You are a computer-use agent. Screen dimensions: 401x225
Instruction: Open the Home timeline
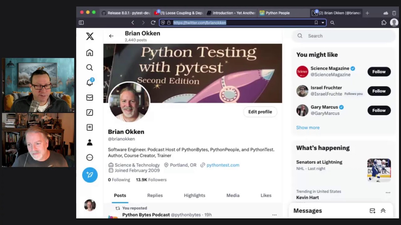90,53
